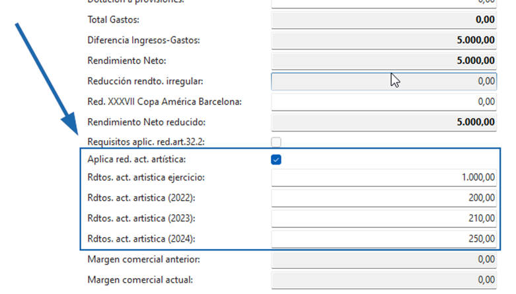Click the Red. XXXVII Copa América Barcelona field

pos(384,102)
